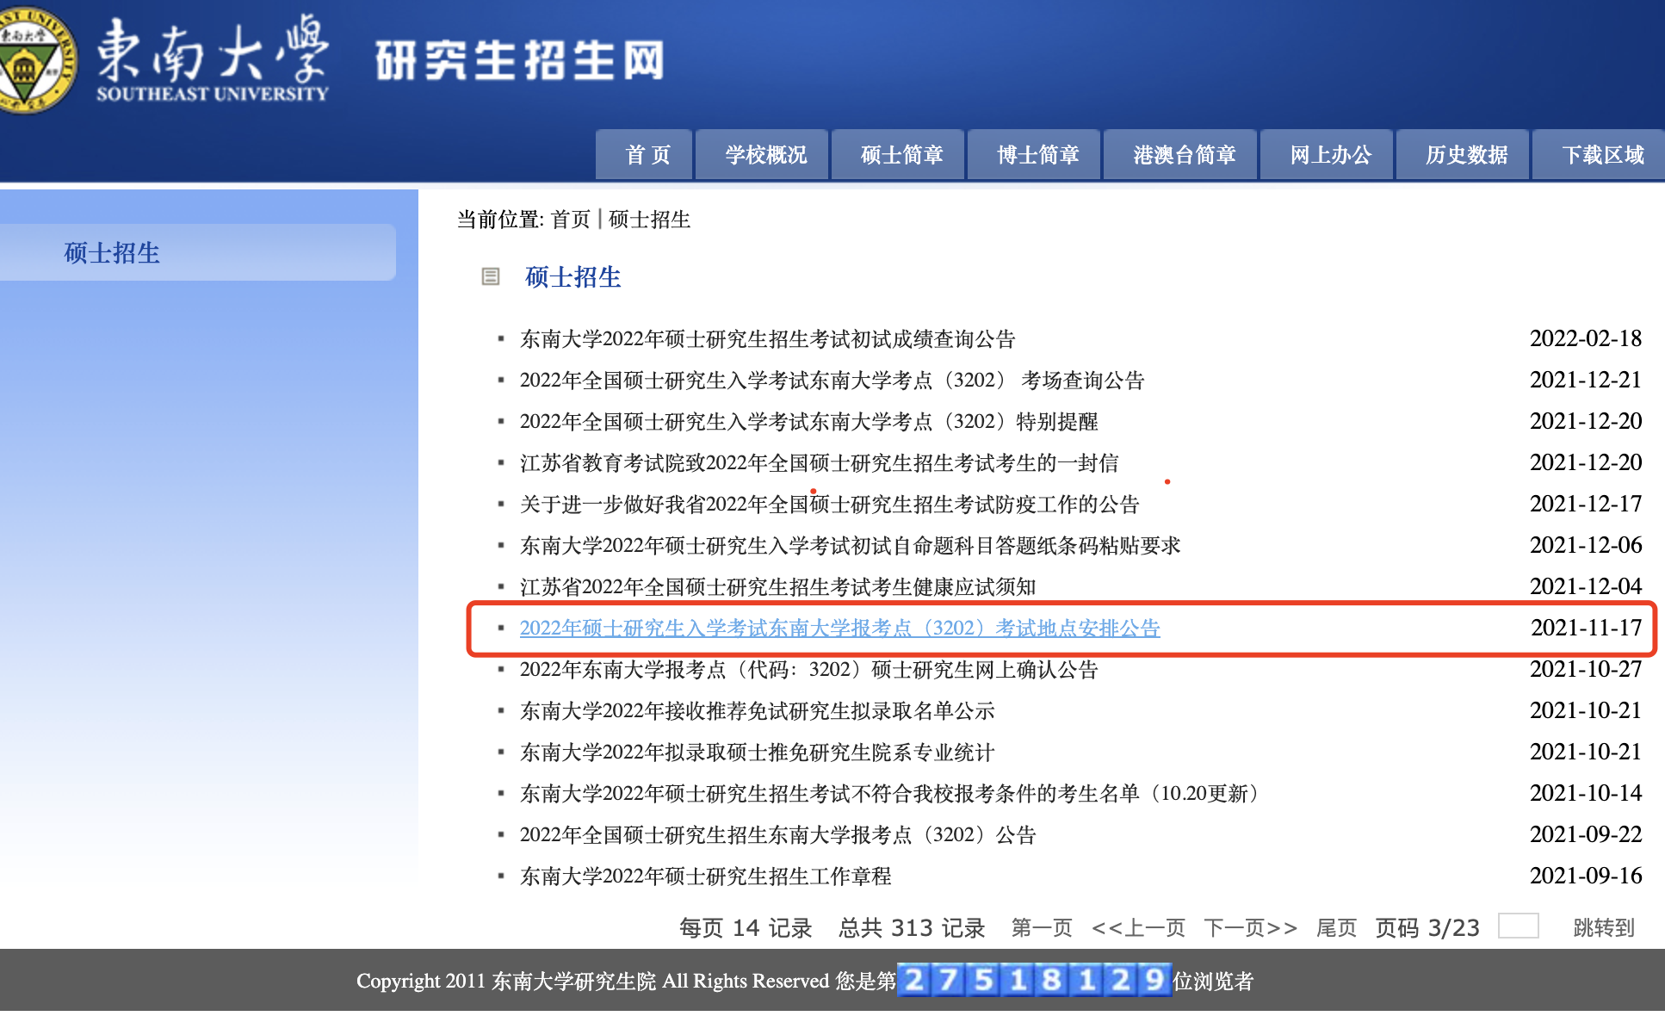Jump to 尾页 last page
1665x1016 pixels.
click(1336, 927)
